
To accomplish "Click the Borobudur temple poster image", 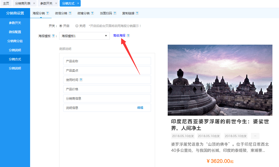I will (x=220, y=80).
